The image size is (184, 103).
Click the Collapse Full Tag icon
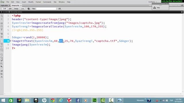point(2,23)
